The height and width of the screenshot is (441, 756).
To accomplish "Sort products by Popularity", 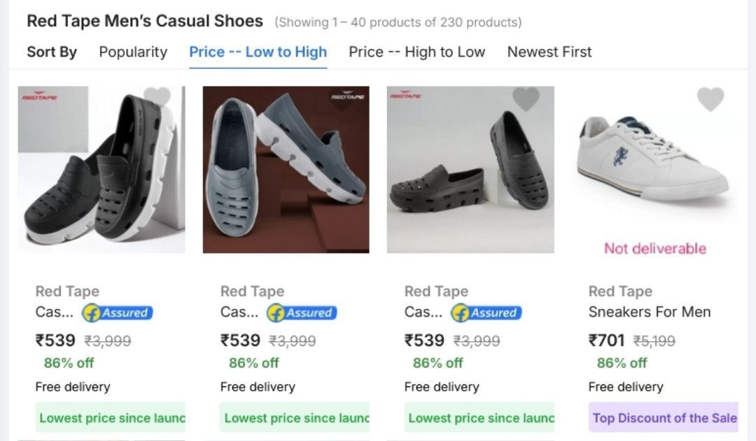I will [133, 52].
